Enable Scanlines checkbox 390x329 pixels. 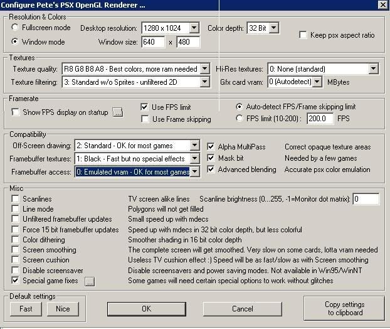[15, 199]
